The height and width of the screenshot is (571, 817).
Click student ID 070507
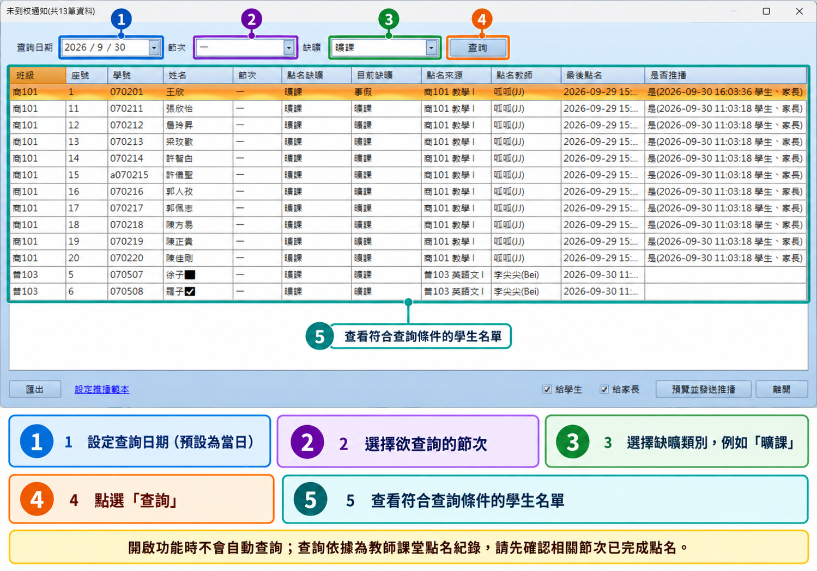click(x=126, y=275)
